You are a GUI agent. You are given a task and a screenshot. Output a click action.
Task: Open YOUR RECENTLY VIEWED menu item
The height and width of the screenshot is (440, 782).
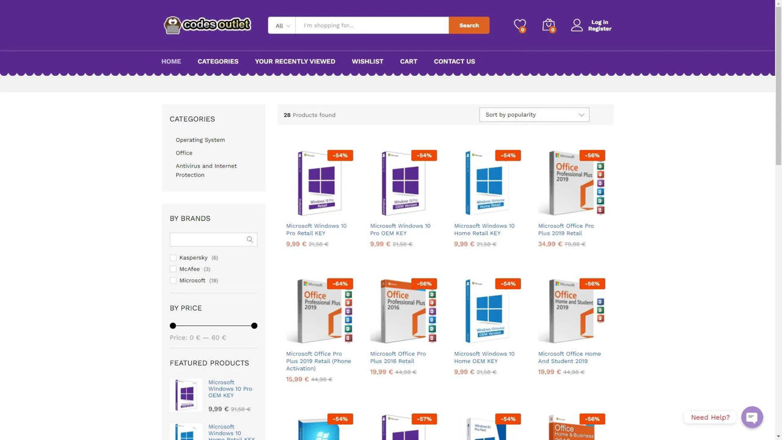click(295, 61)
